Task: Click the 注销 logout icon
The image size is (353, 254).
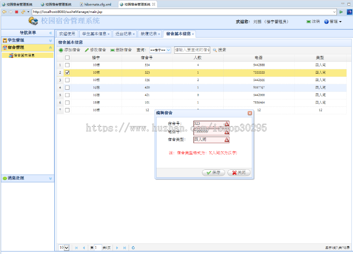Action: 309,22
